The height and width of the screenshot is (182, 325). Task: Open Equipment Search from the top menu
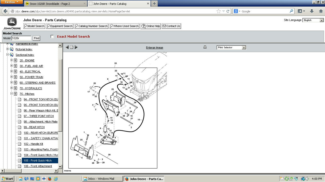pyautogui.click(x=60, y=26)
